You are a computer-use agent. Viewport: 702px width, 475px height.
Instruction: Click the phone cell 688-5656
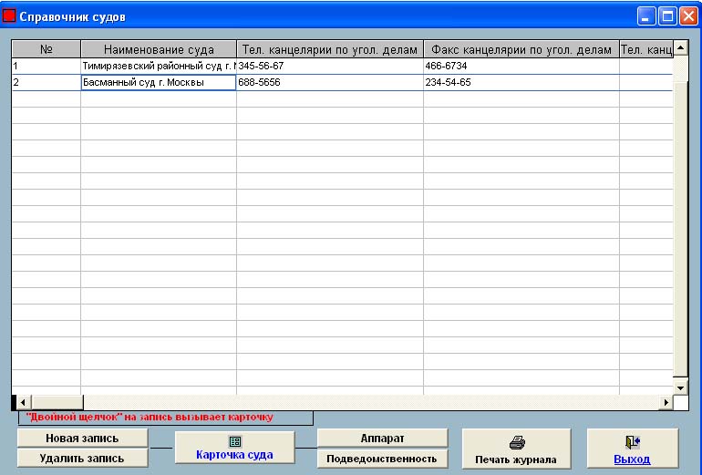(329, 82)
